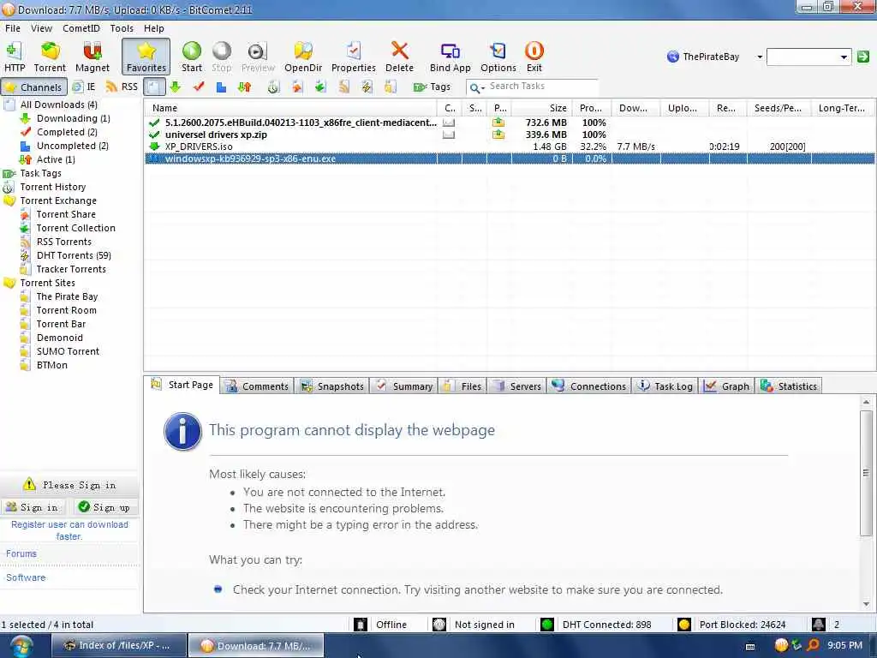Screen dimensions: 877x658
Task: Select Completed (2) in sidebar
Action: tap(67, 132)
